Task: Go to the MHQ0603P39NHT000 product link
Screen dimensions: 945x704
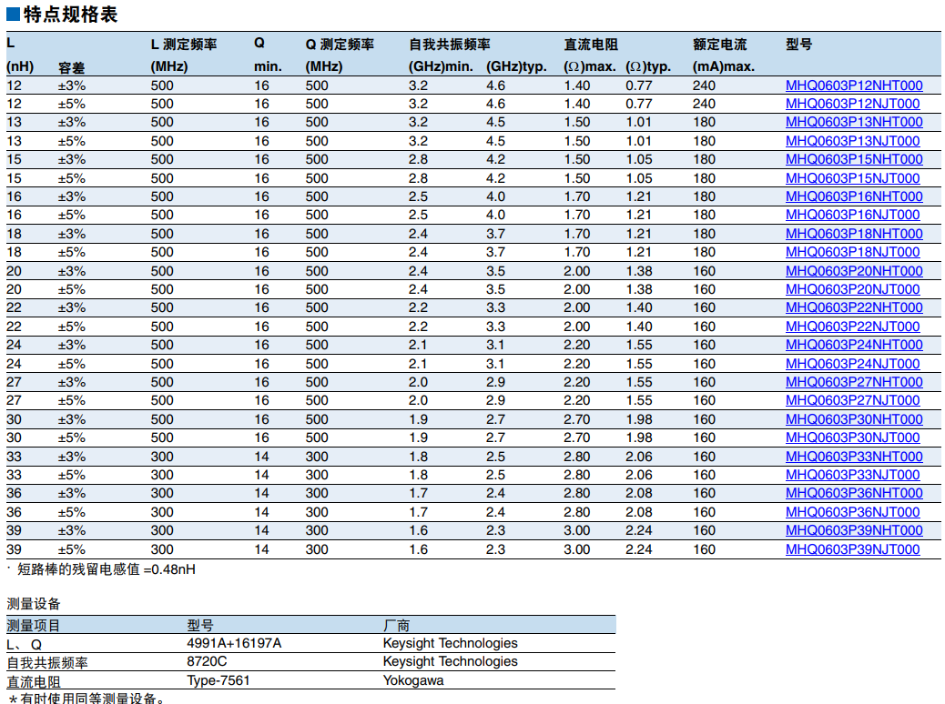Action: [x=854, y=530]
